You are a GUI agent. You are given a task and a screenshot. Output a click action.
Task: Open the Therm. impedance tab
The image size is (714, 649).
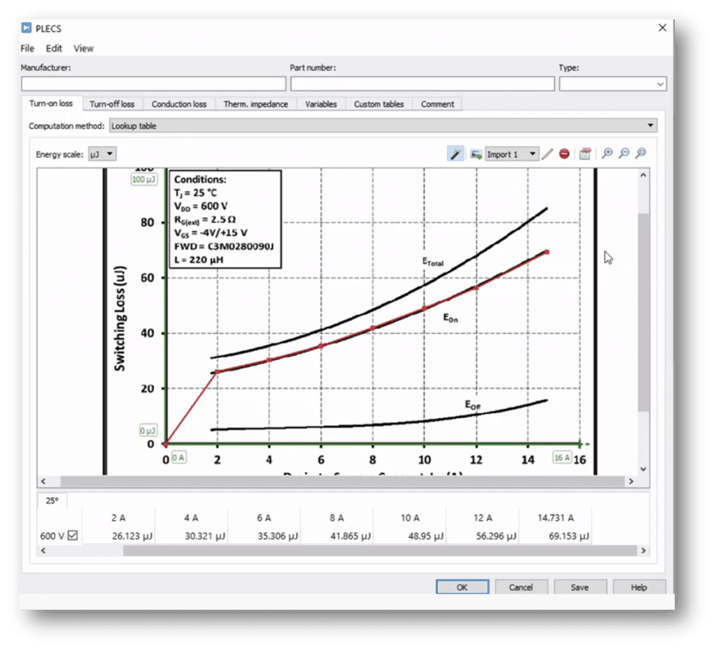tap(255, 103)
